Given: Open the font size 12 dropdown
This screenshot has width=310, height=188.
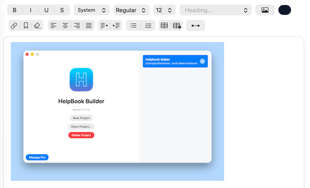Looking at the screenshot, I should coord(164,10).
